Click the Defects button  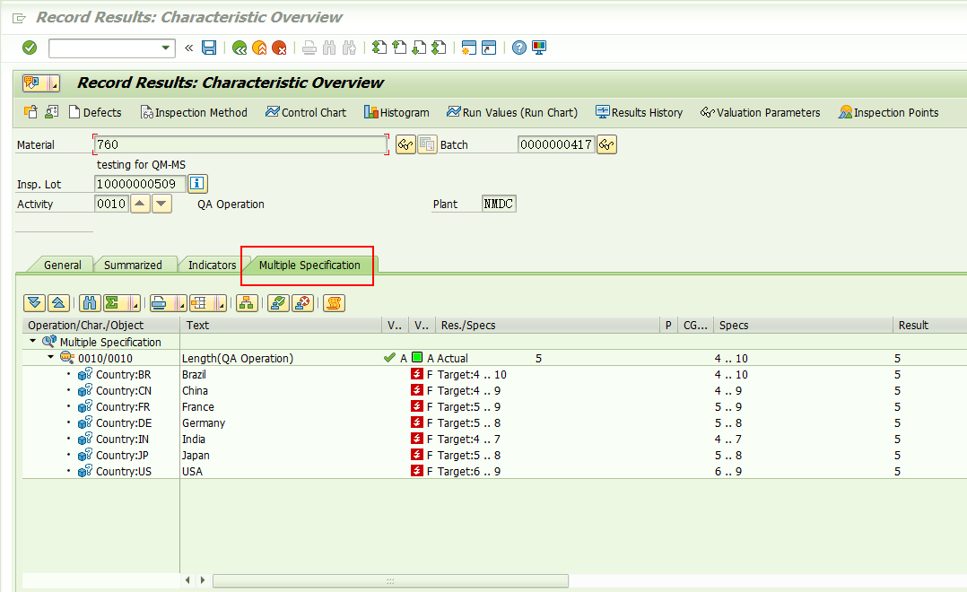click(95, 112)
